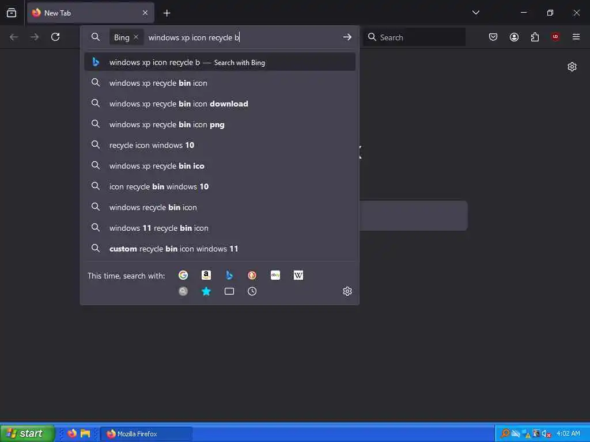Screen dimensions: 590x442
Task: Choose 'Search with Bing' top suggestion
Action: click(x=220, y=62)
